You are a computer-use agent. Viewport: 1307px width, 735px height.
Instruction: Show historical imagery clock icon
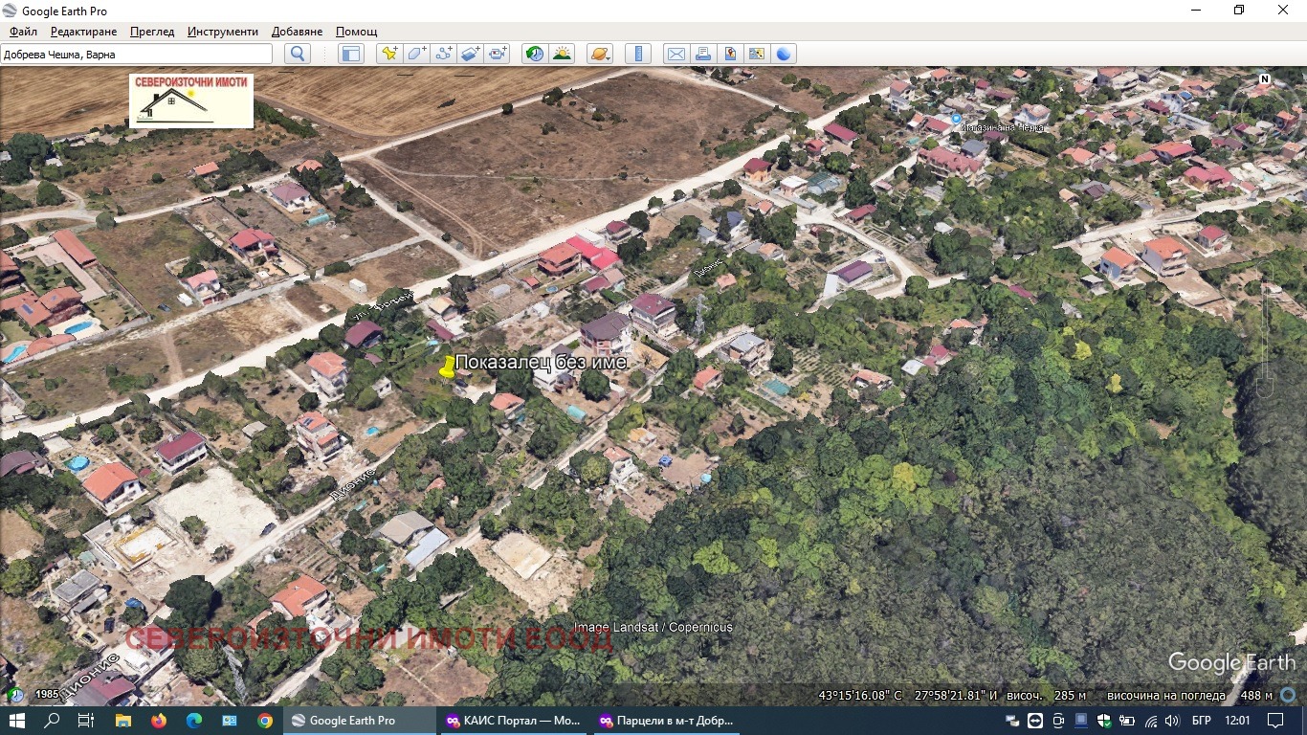(535, 54)
